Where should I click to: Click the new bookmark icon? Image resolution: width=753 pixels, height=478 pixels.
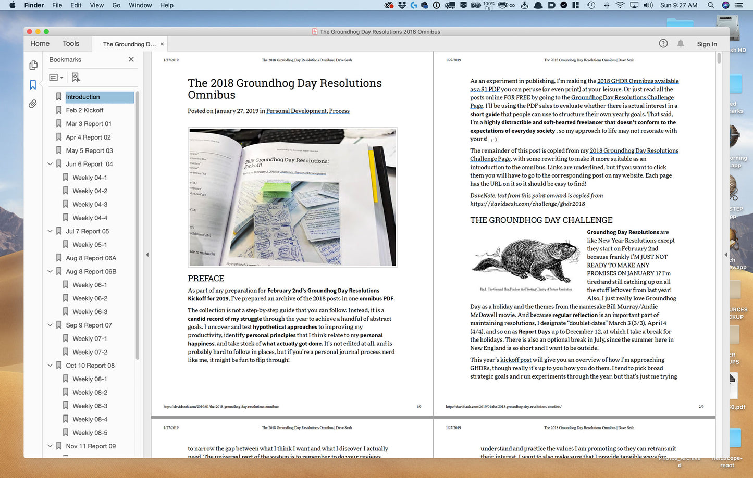76,77
